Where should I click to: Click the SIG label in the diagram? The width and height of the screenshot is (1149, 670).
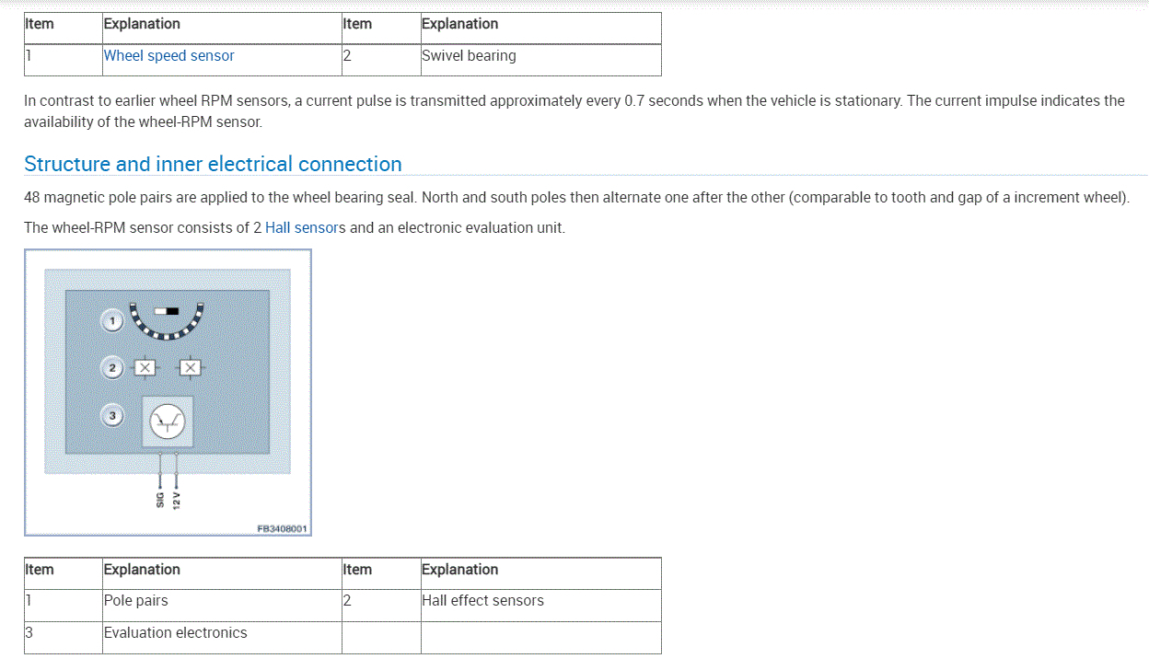(x=160, y=500)
